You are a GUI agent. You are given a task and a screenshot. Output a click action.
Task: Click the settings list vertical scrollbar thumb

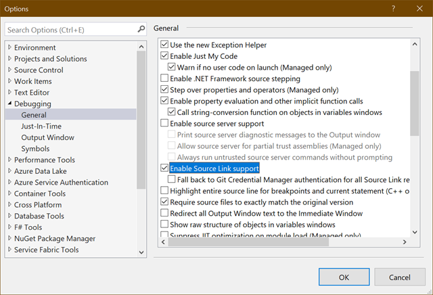(415, 104)
